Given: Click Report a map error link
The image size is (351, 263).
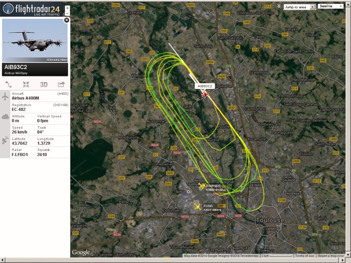Looking at the screenshot, I should coord(331,255).
